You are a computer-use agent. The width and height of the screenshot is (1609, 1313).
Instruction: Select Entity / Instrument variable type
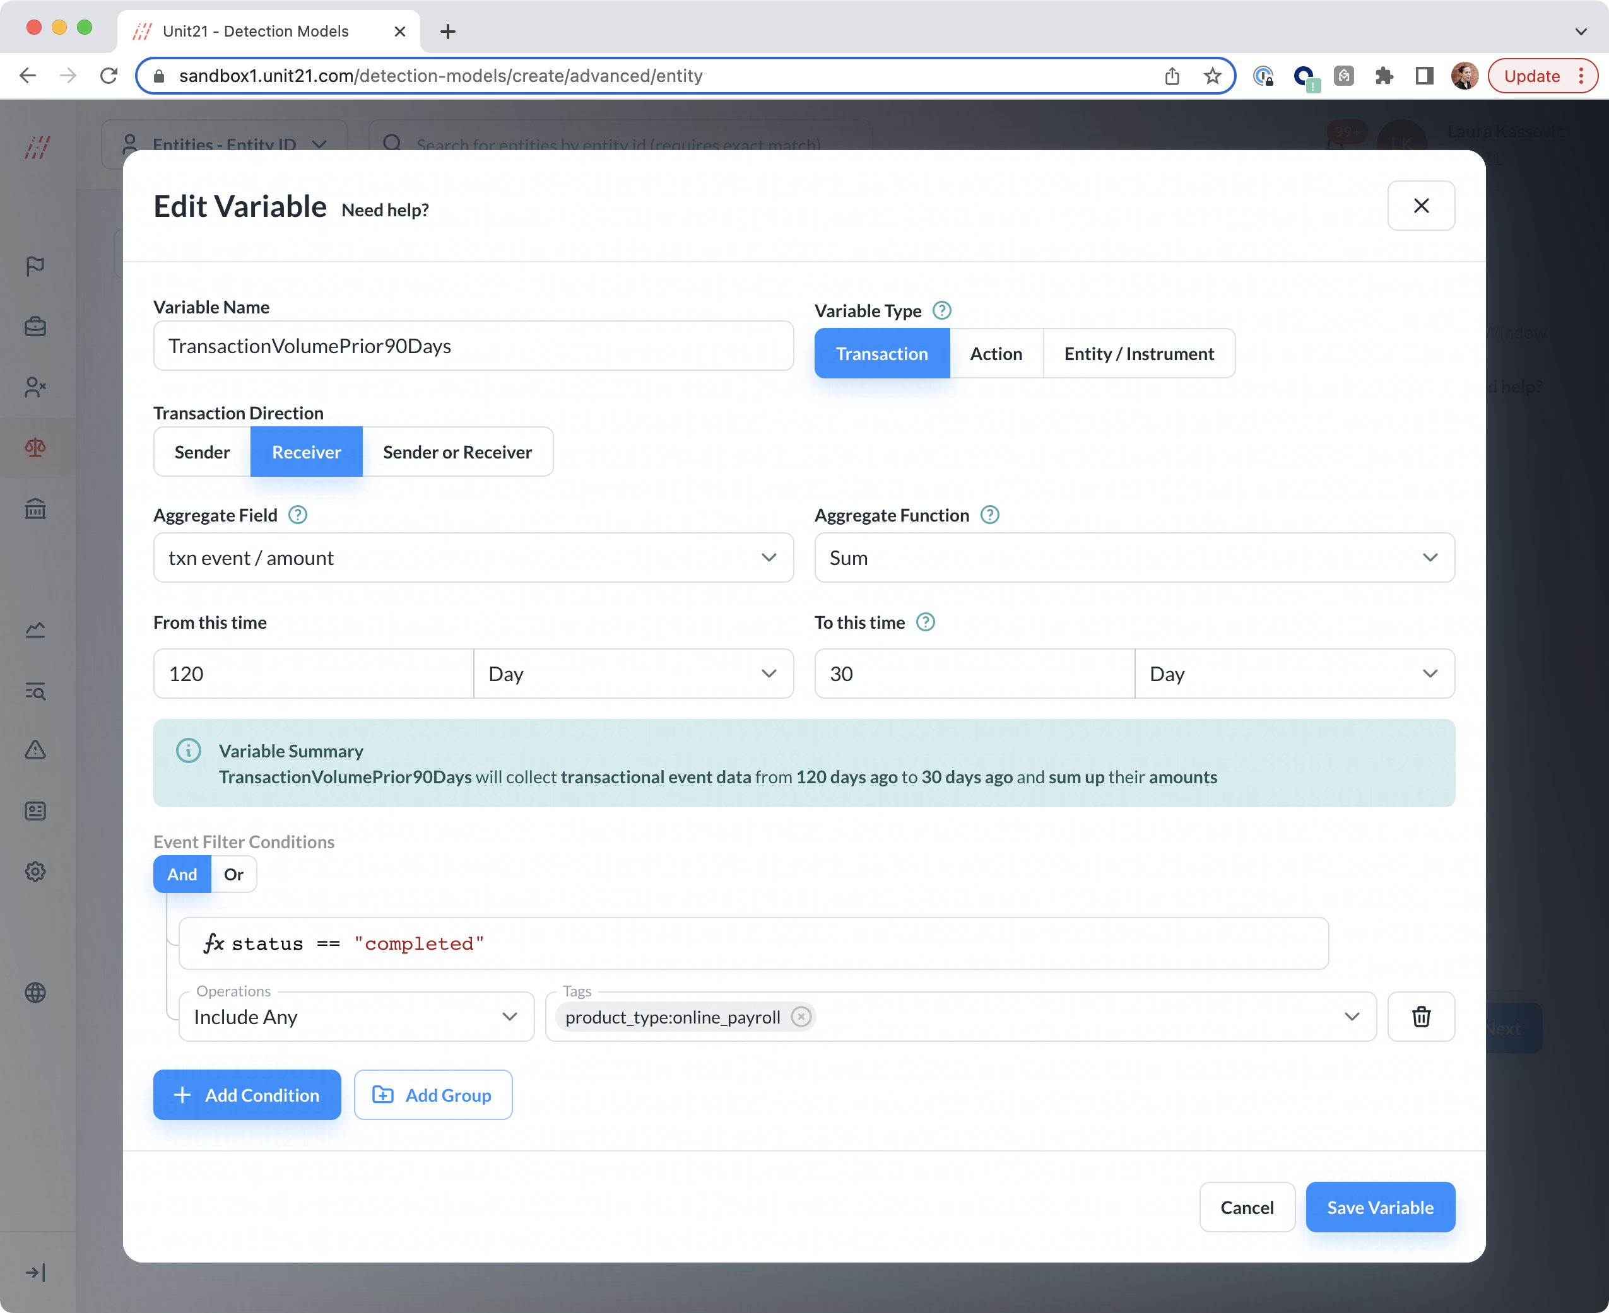click(x=1138, y=353)
